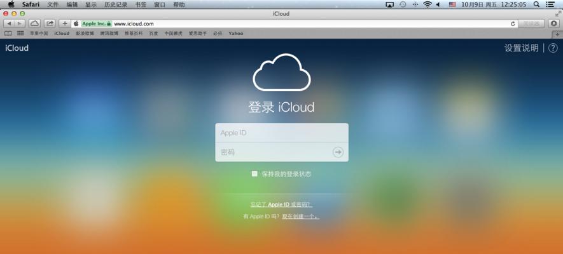This screenshot has height=254, width=563.
Task: Open the Reading List book icon
Action: tap(8, 33)
